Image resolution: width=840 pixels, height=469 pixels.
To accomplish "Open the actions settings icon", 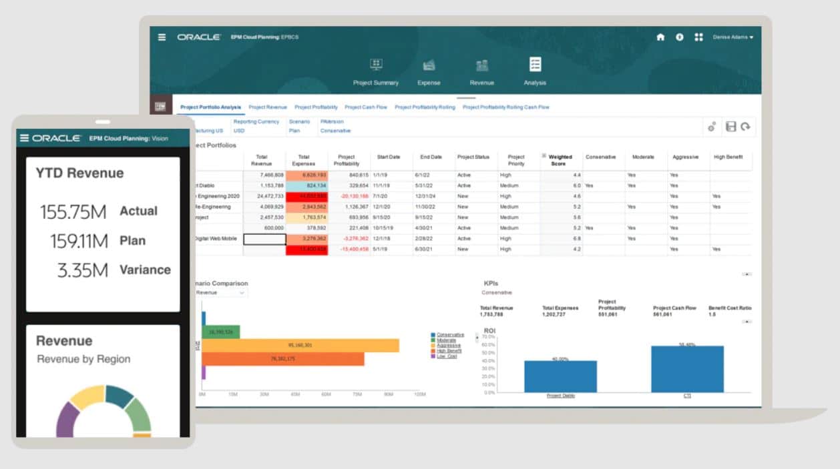I will pyautogui.click(x=712, y=127).
